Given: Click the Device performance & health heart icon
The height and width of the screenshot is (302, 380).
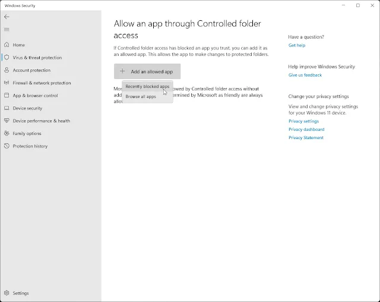Looking at the screenshot, I should coord(7,121).
